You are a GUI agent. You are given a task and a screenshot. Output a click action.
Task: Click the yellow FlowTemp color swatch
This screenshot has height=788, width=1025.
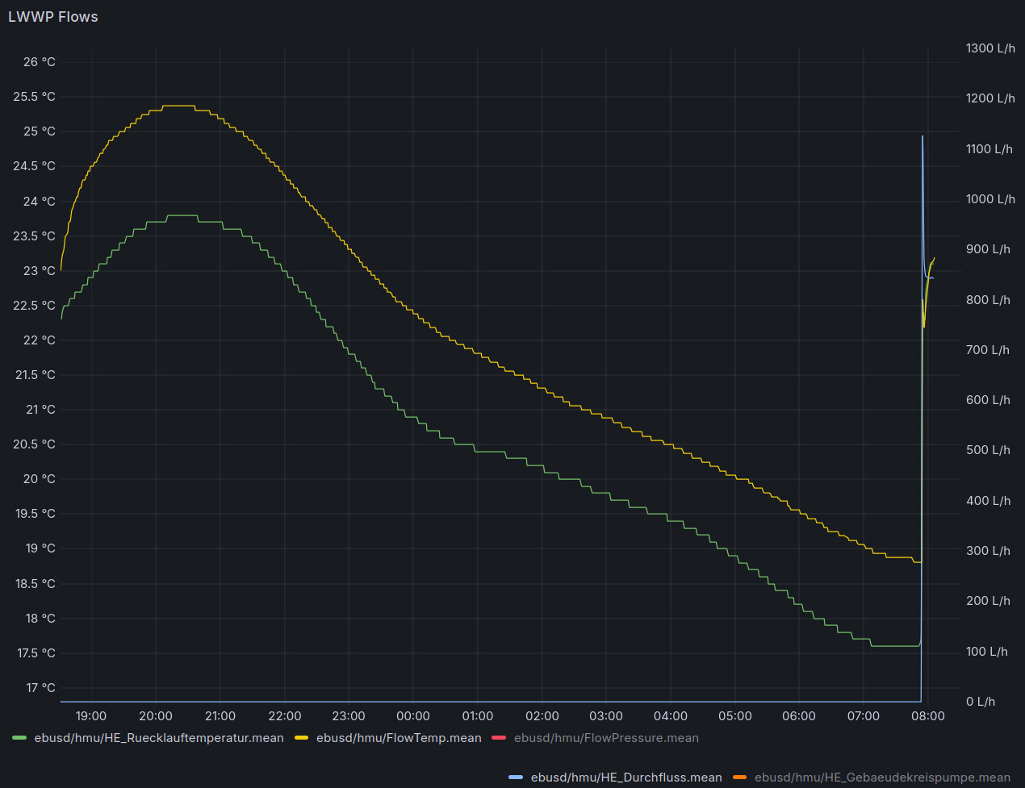[302, 738]
